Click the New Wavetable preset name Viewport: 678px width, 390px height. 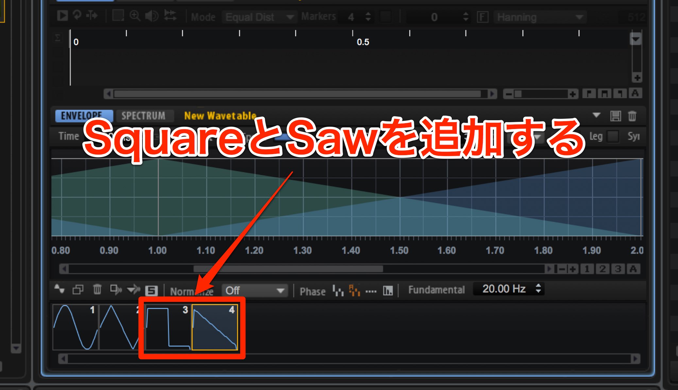220,116
